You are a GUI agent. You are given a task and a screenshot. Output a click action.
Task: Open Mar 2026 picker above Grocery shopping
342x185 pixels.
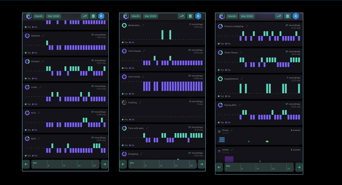pos(247,16)
